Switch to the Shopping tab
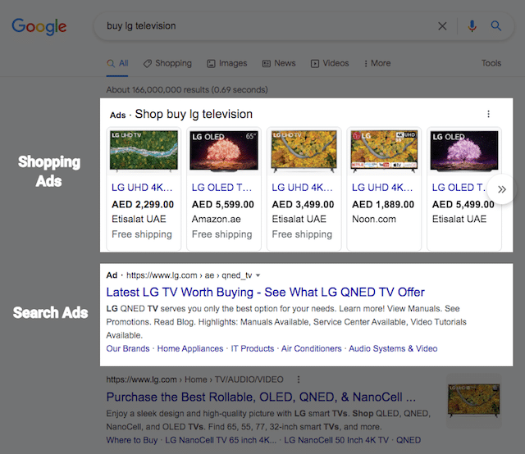The image size is (525, 454). (x=167, y=63)
